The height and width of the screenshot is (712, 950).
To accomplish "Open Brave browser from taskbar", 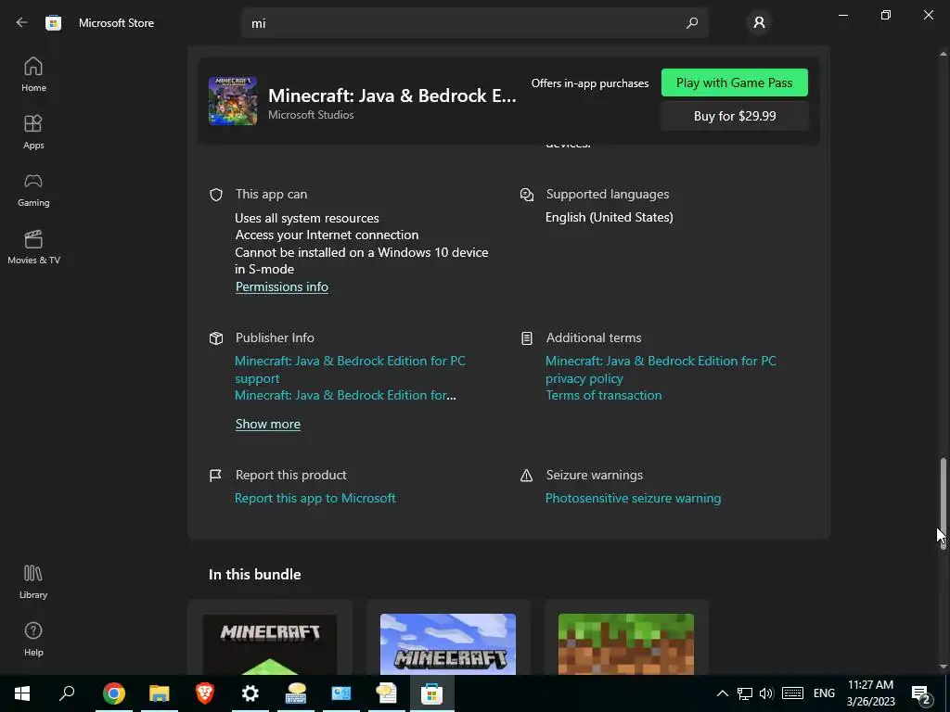I will 205,693.
